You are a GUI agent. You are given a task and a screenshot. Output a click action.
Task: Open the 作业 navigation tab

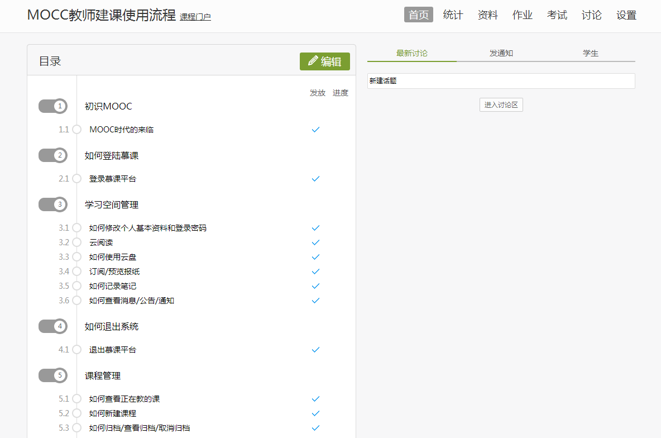523,15
